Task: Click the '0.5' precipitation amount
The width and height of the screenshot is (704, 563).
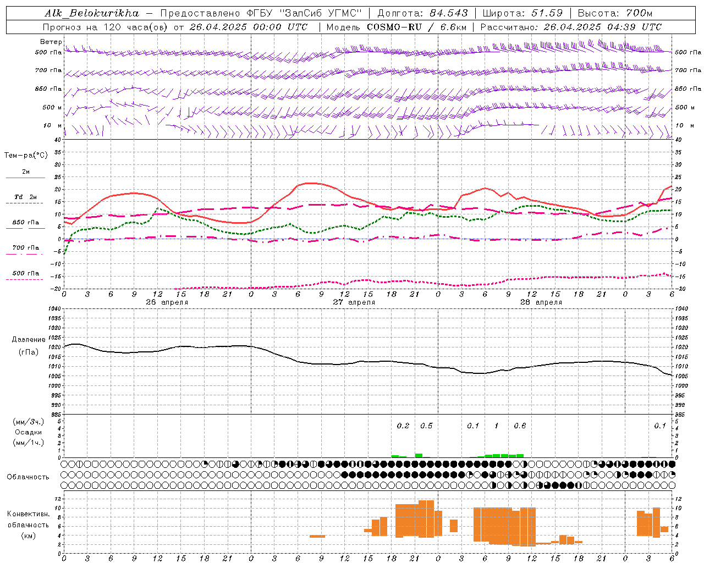Action: click(426, 426)
